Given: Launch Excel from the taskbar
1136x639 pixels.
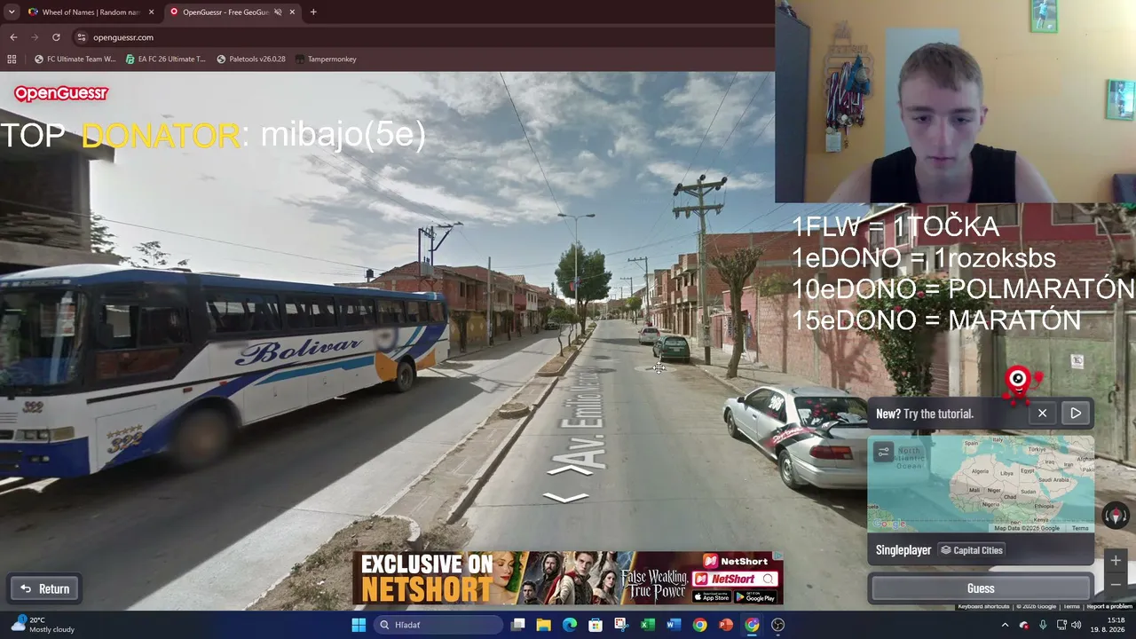Looking at the screenshot, I should [x=648, y=625].
